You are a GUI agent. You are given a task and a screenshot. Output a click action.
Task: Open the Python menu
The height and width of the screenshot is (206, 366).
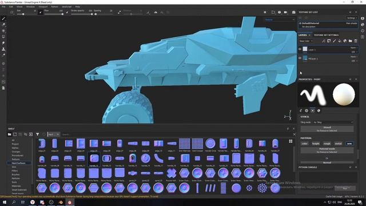click(55, 7)
